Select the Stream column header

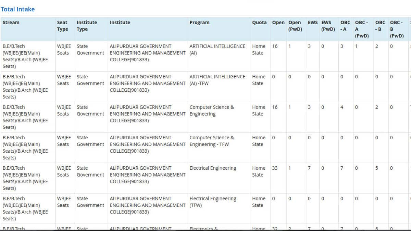(x=11, y=23)
